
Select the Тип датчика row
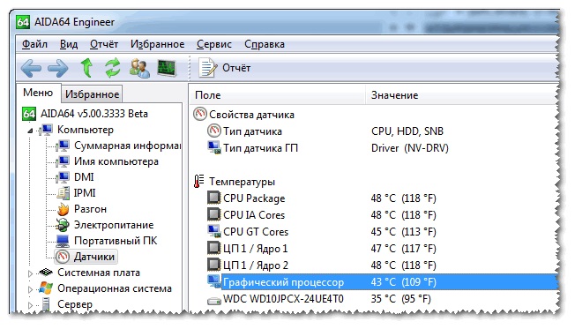point(374,131)
